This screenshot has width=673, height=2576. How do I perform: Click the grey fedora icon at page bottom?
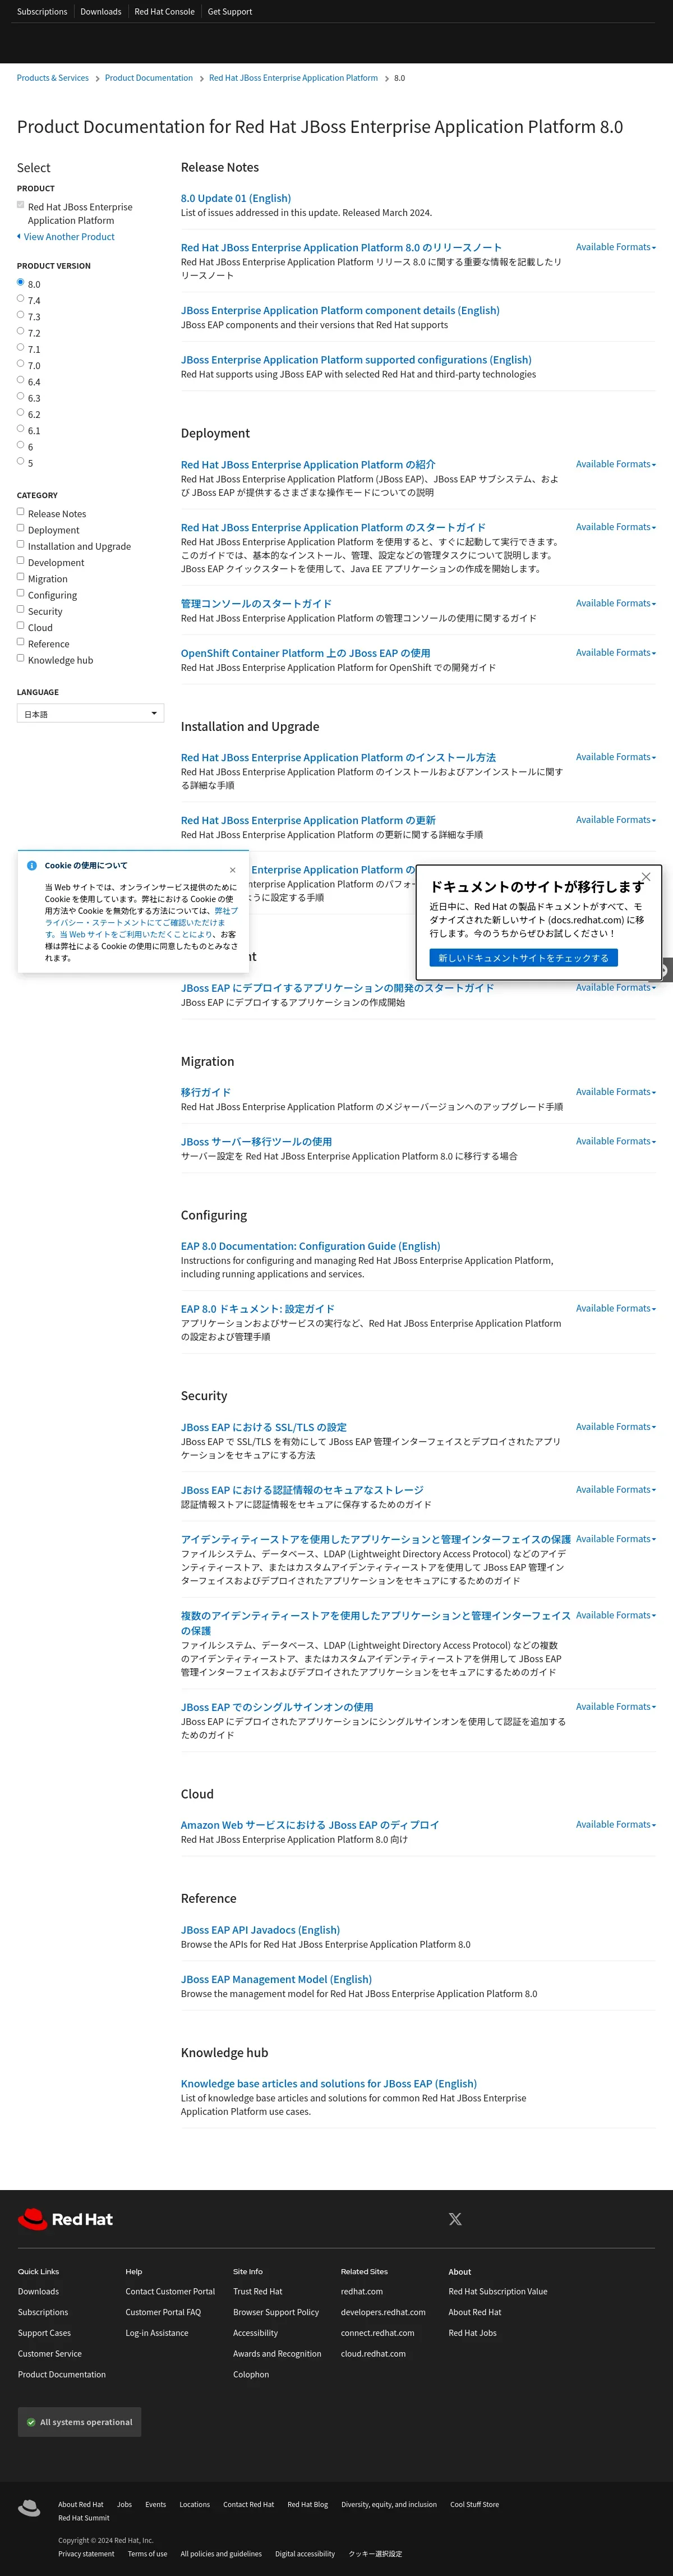click(29, 2507)
